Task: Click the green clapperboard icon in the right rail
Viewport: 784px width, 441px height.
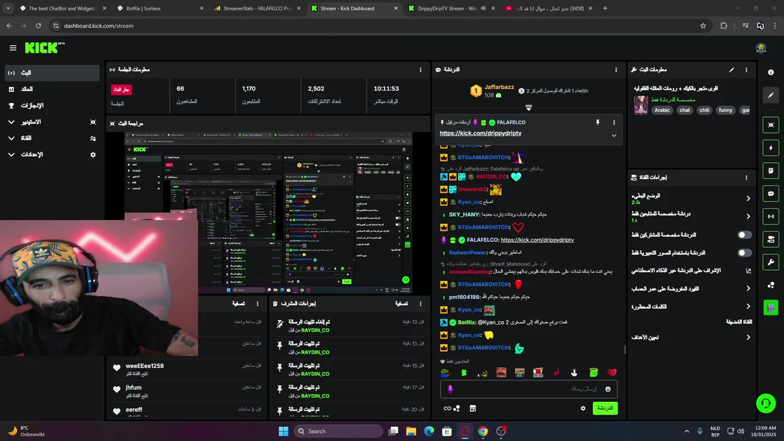Action: click(x=771, y=307)
